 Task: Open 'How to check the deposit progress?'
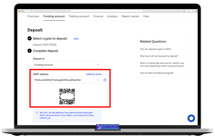click(x=157, y=73)
